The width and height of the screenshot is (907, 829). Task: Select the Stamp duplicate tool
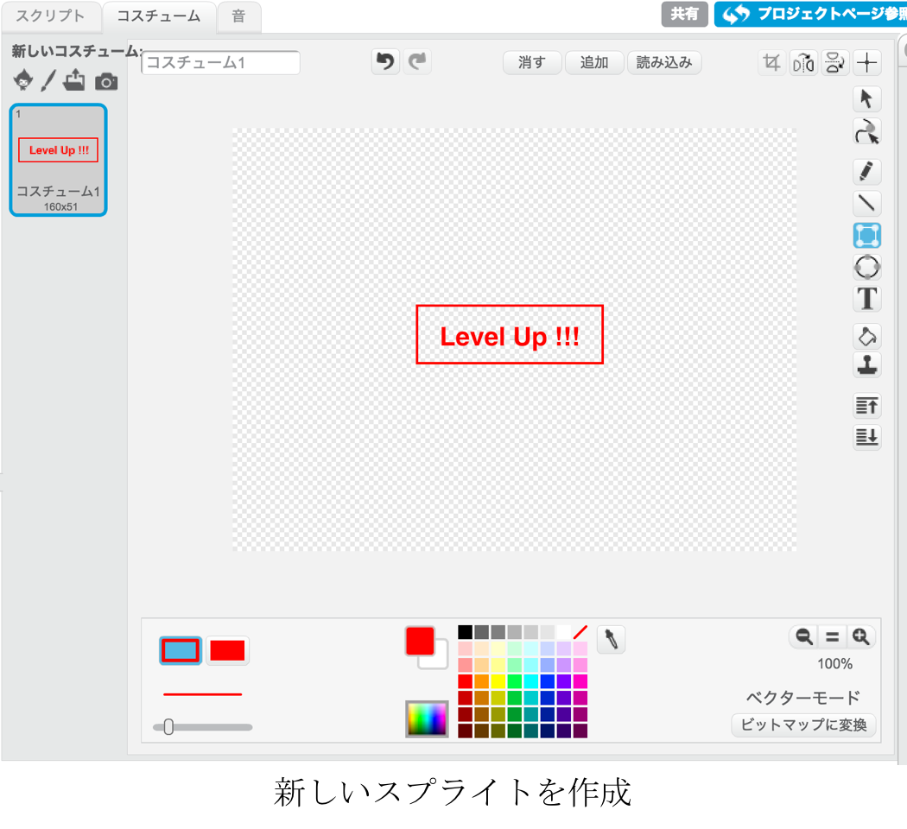[866, 364]
